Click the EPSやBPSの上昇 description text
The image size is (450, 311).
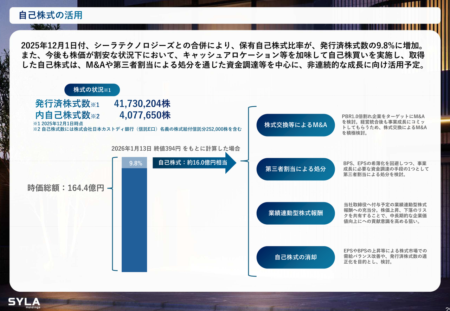(385, 256)
